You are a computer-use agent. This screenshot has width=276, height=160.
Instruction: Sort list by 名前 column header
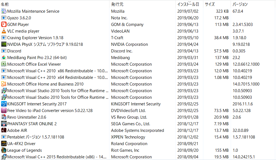[5, 4]
